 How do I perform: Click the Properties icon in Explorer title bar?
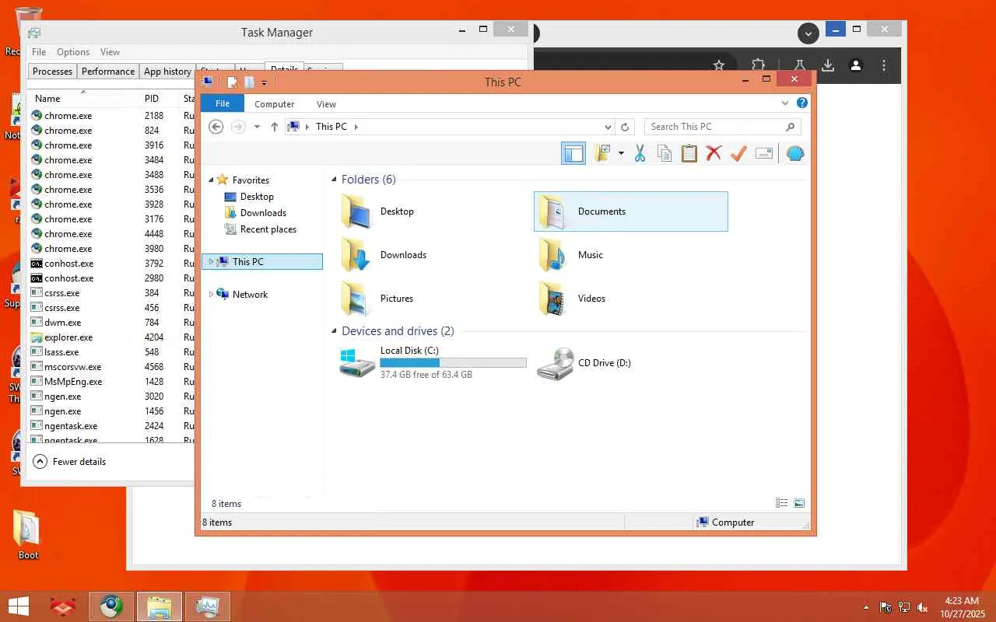pyautogui.click(x=232, y=82)
